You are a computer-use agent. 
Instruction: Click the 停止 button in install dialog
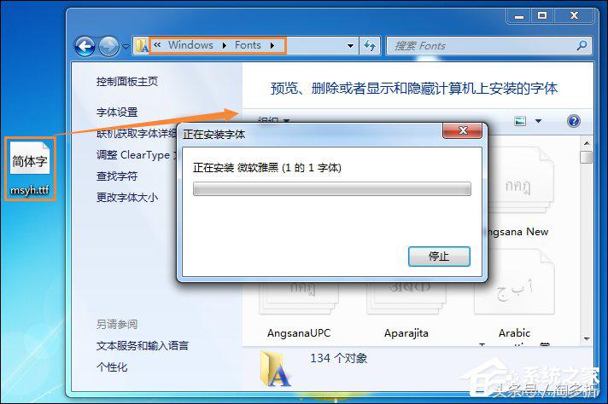[x=439, y=257]
